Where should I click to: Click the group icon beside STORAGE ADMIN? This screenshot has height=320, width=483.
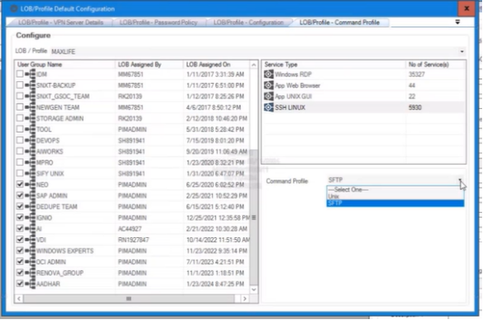click(31, 119)
